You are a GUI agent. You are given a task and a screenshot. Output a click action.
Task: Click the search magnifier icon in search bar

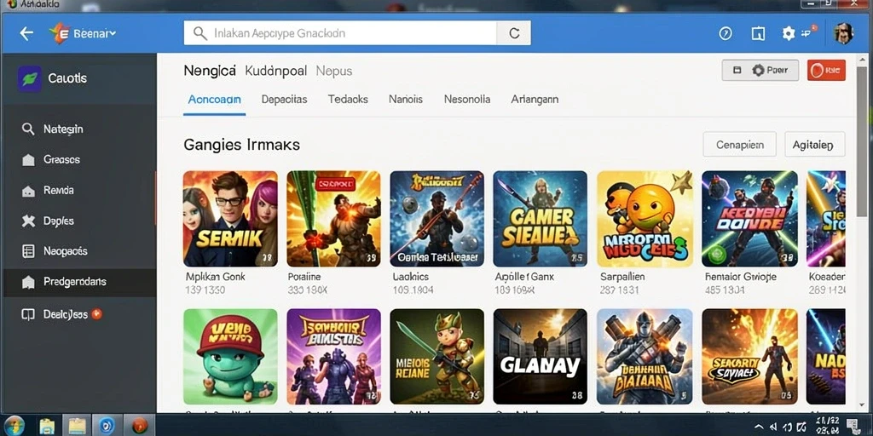pyautogui.click(x=199, y=33)
